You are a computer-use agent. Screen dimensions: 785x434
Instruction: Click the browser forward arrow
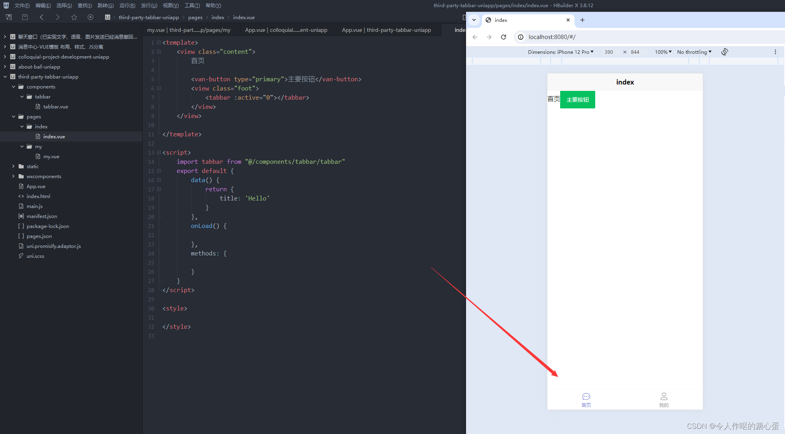tap(489, 37)
